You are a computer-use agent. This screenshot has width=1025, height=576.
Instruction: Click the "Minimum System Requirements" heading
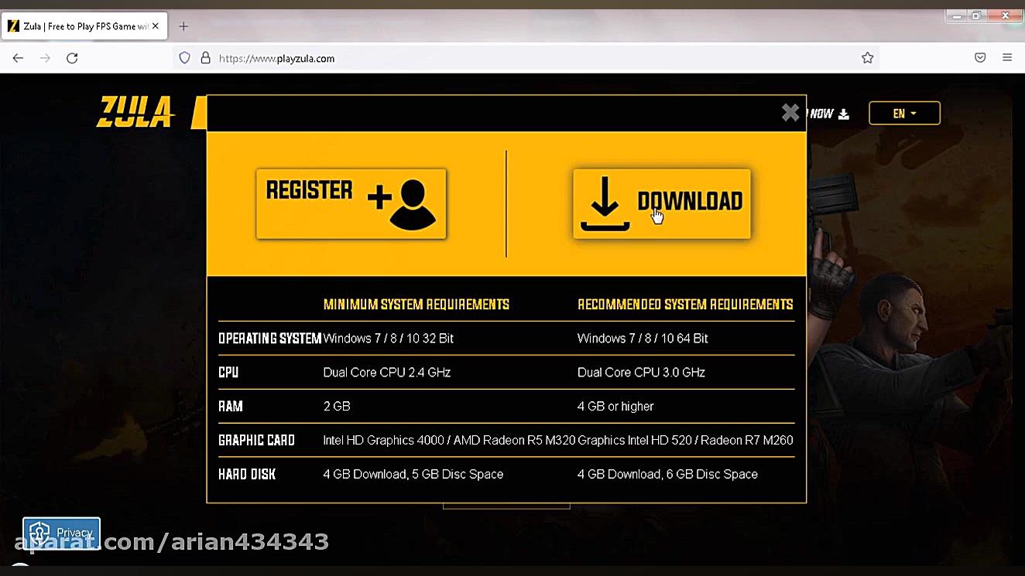click(x=417, y=305)
